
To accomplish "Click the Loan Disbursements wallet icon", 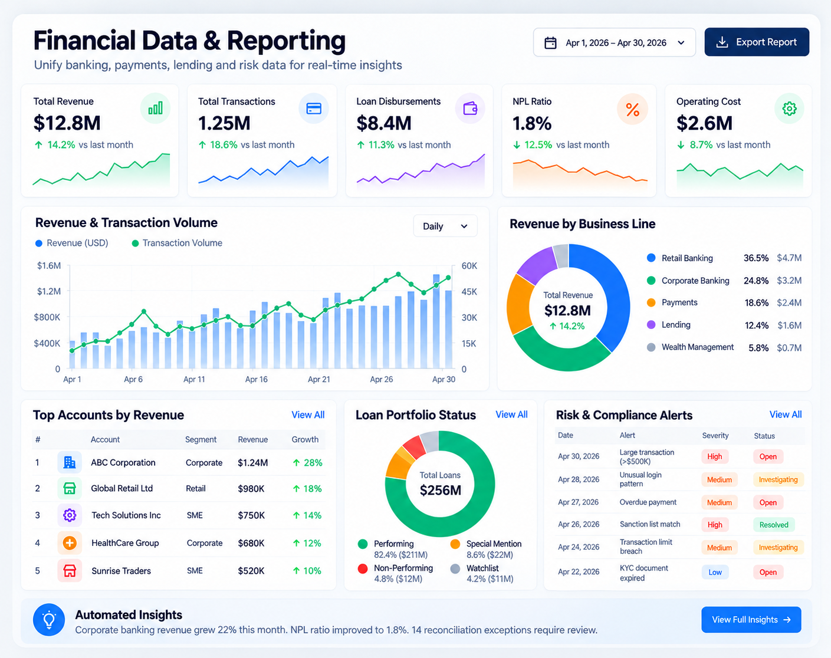I will (470, 108).
